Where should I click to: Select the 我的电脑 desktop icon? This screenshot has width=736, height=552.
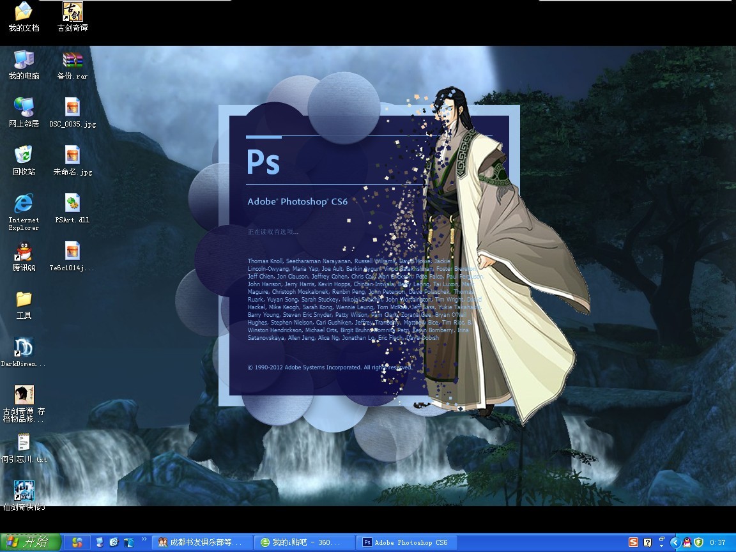tap(24, 65)
